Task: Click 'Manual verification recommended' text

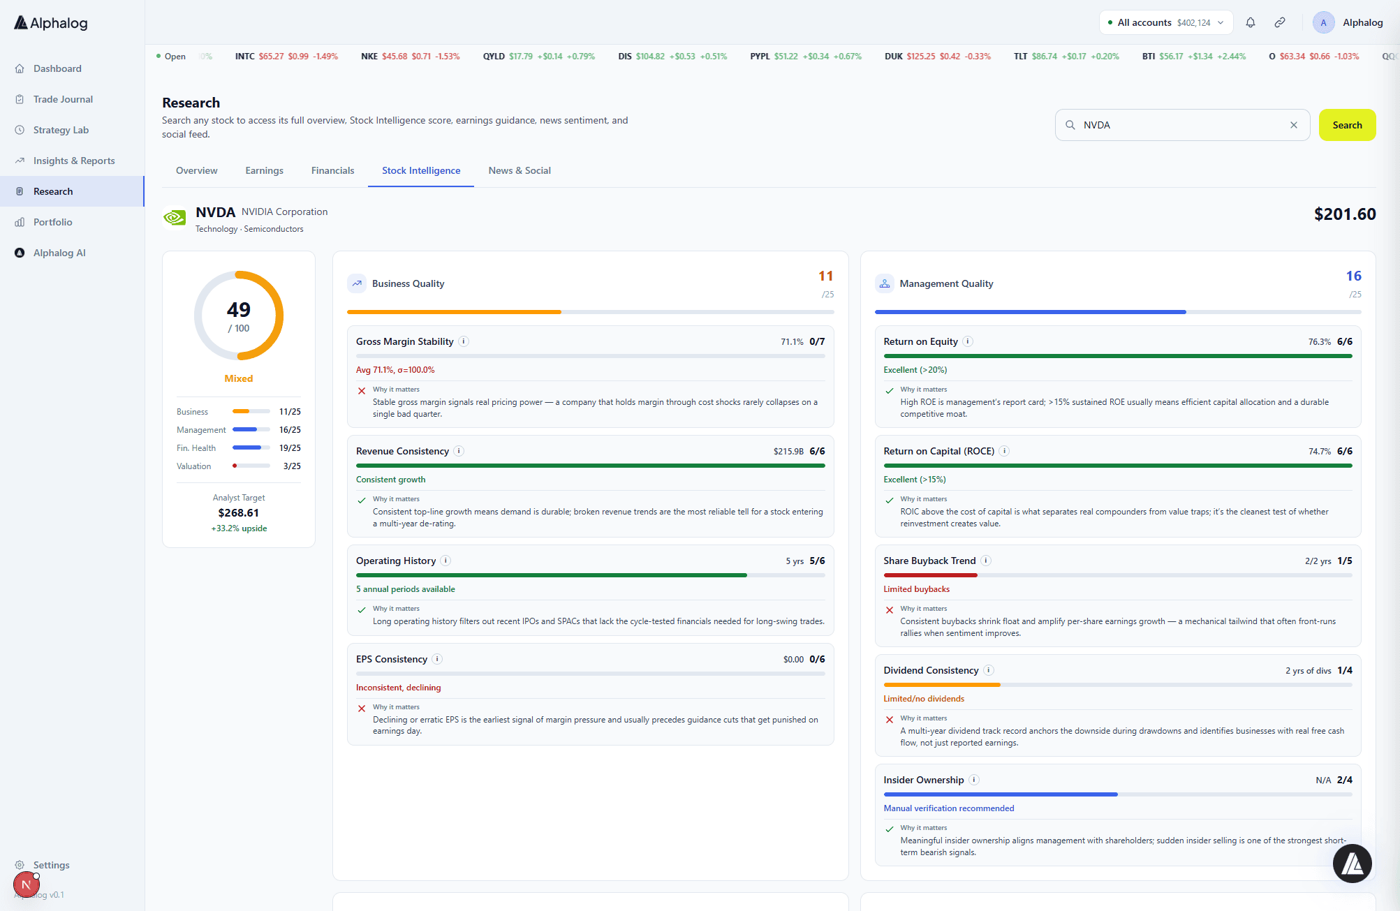Action: [949, 808]
